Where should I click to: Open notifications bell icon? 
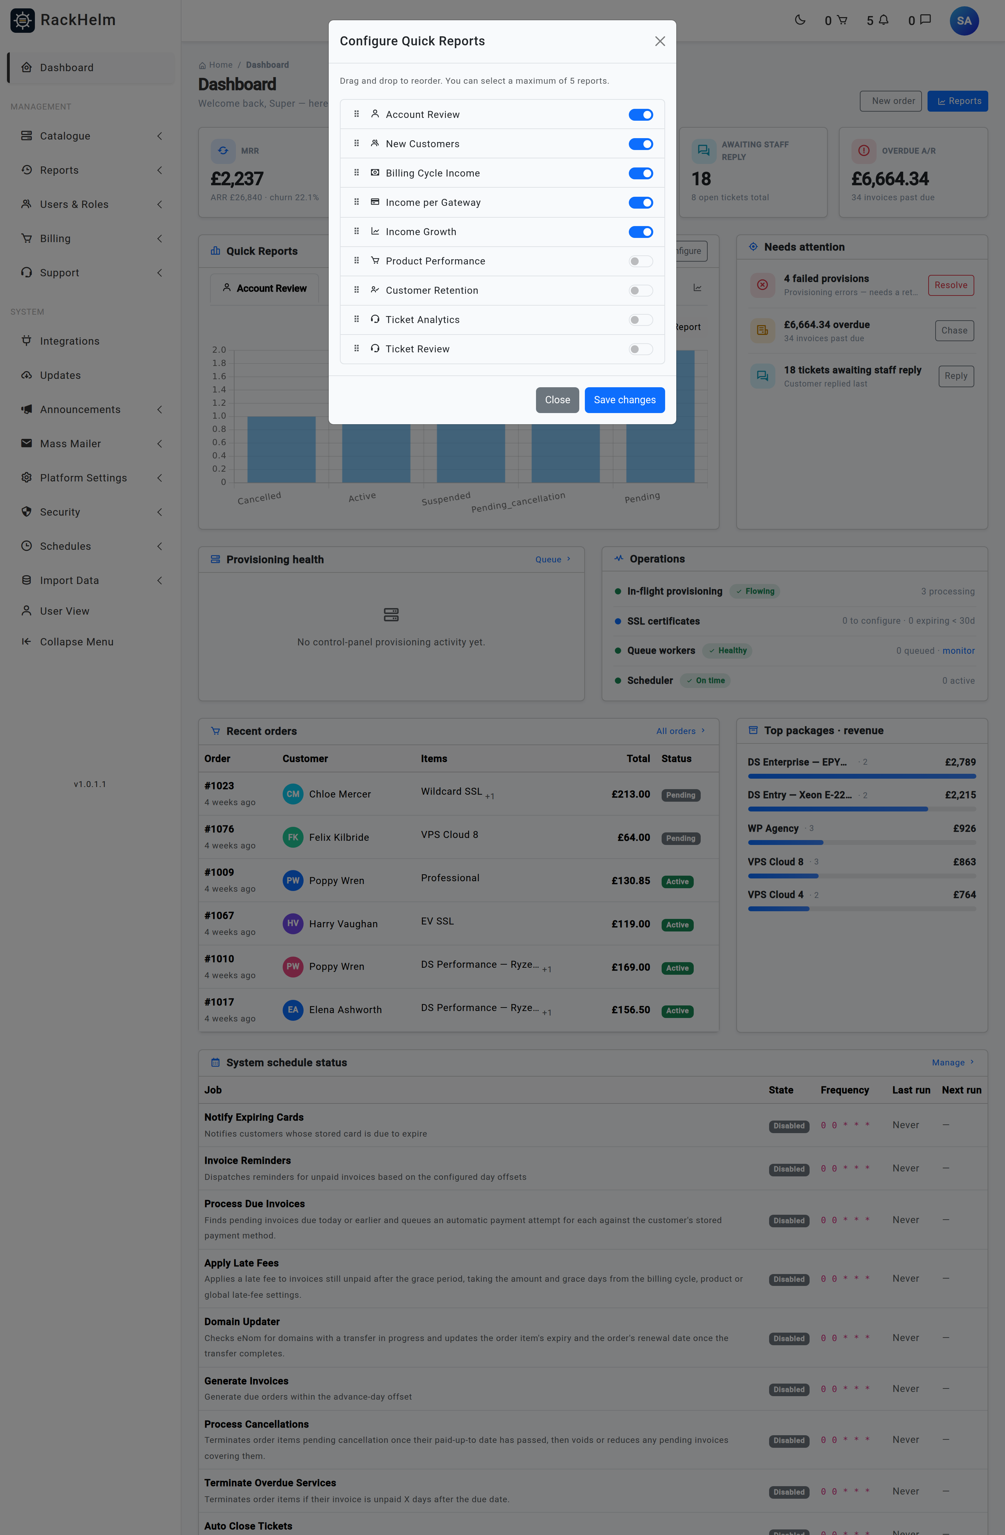click(884, 20)
